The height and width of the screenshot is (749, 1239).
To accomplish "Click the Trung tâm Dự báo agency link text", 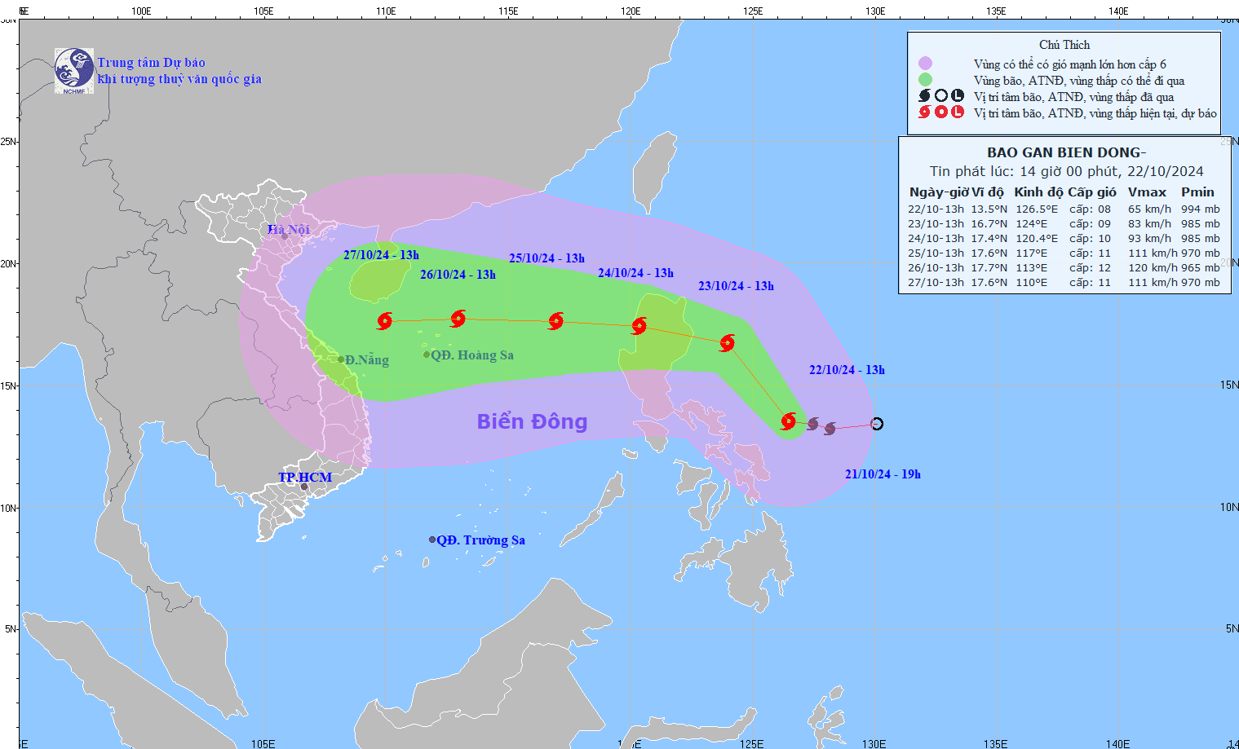I will [x=152, y=63].
